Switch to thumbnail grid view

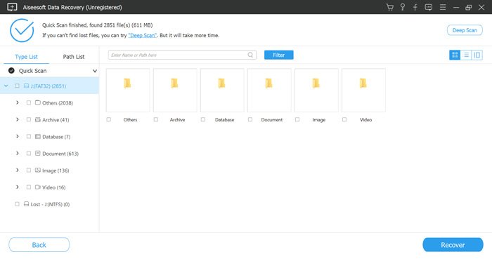click(455, 55)
